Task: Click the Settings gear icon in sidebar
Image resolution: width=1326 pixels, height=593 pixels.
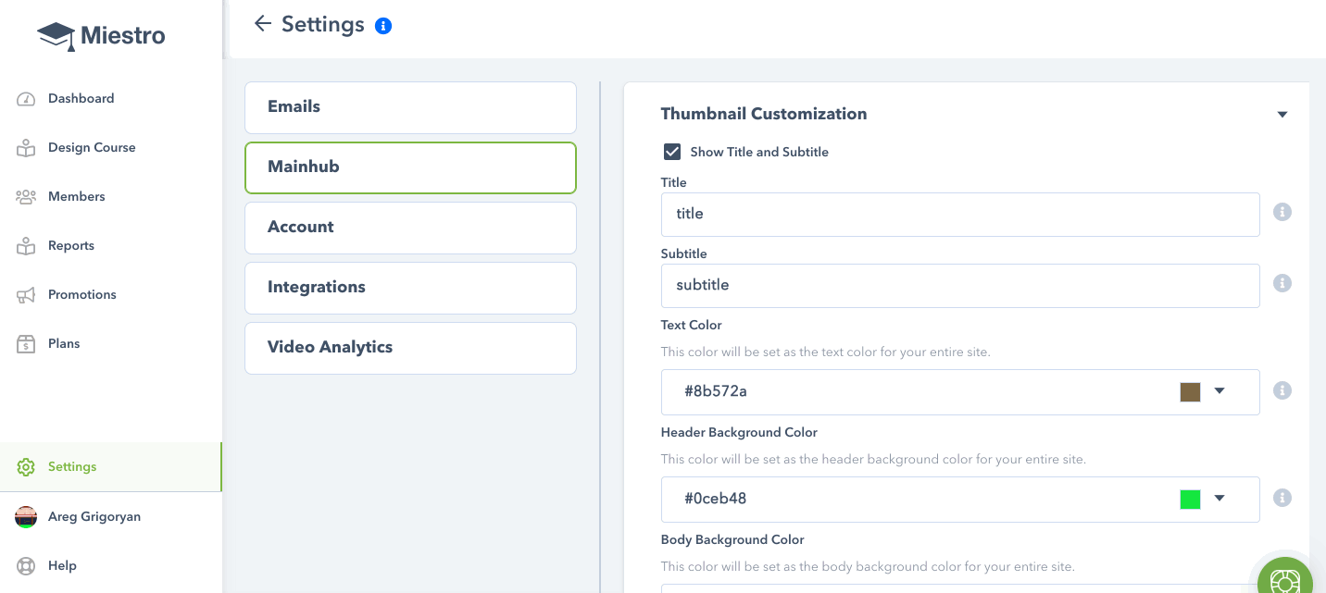Action: click(x=26, y=467)
